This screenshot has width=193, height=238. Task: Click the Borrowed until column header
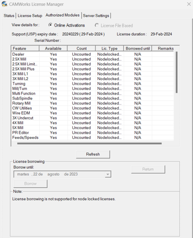coord(138,48)
